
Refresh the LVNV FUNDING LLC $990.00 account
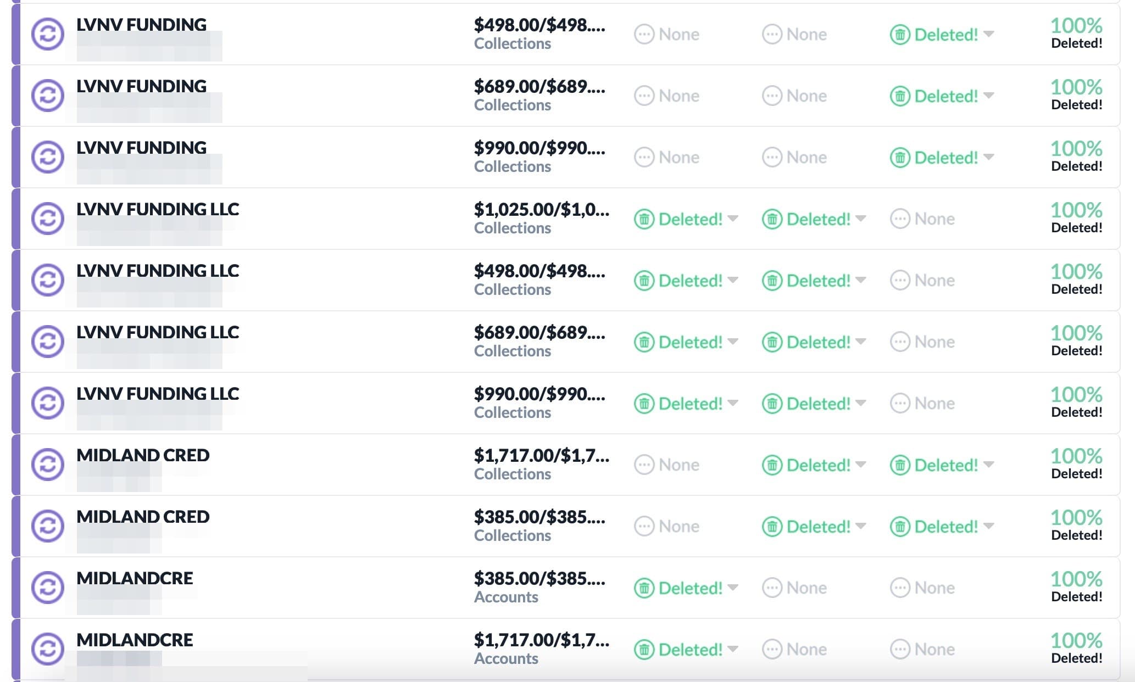[x=48, y=403]
